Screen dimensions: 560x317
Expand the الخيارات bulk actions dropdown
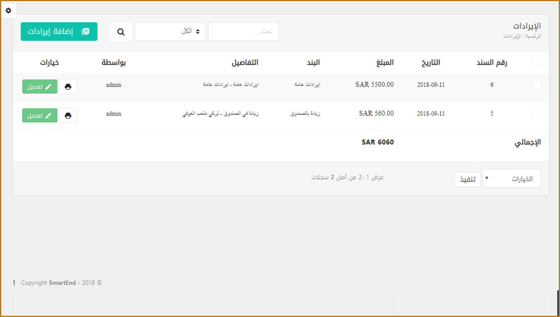pos(511,179)
